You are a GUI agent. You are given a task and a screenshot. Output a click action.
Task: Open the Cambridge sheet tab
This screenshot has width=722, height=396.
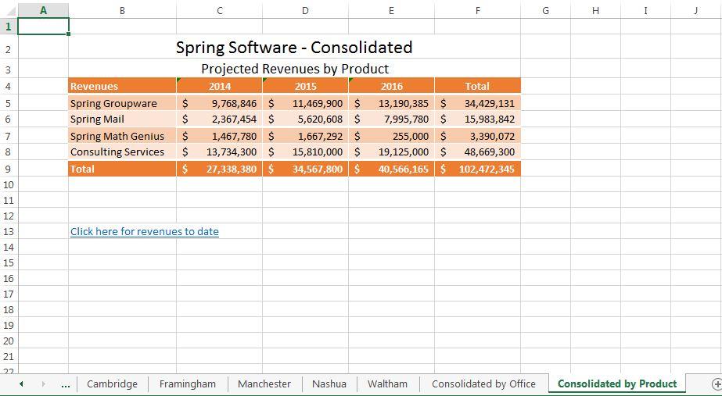(x=112, y=384)
